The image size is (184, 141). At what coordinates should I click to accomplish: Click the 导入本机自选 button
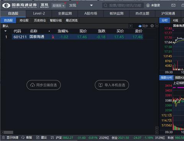[112, 85]
